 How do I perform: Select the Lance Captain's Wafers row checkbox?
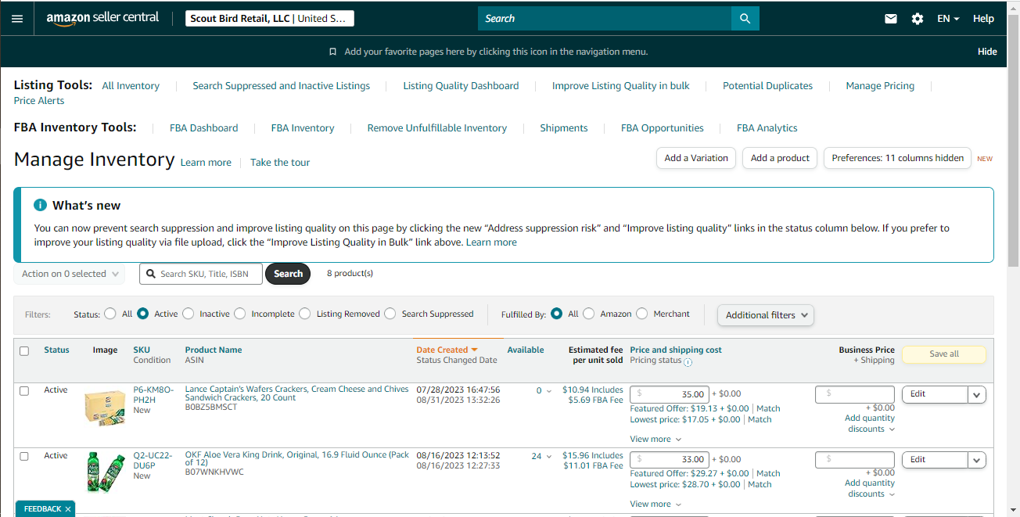24,390
